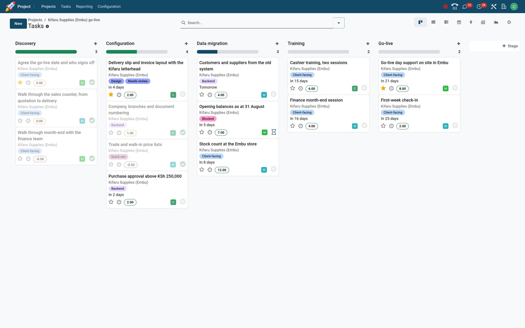Switch to Kanban view
The width and height of the screenshot is (525, 328).
point(420,22)
